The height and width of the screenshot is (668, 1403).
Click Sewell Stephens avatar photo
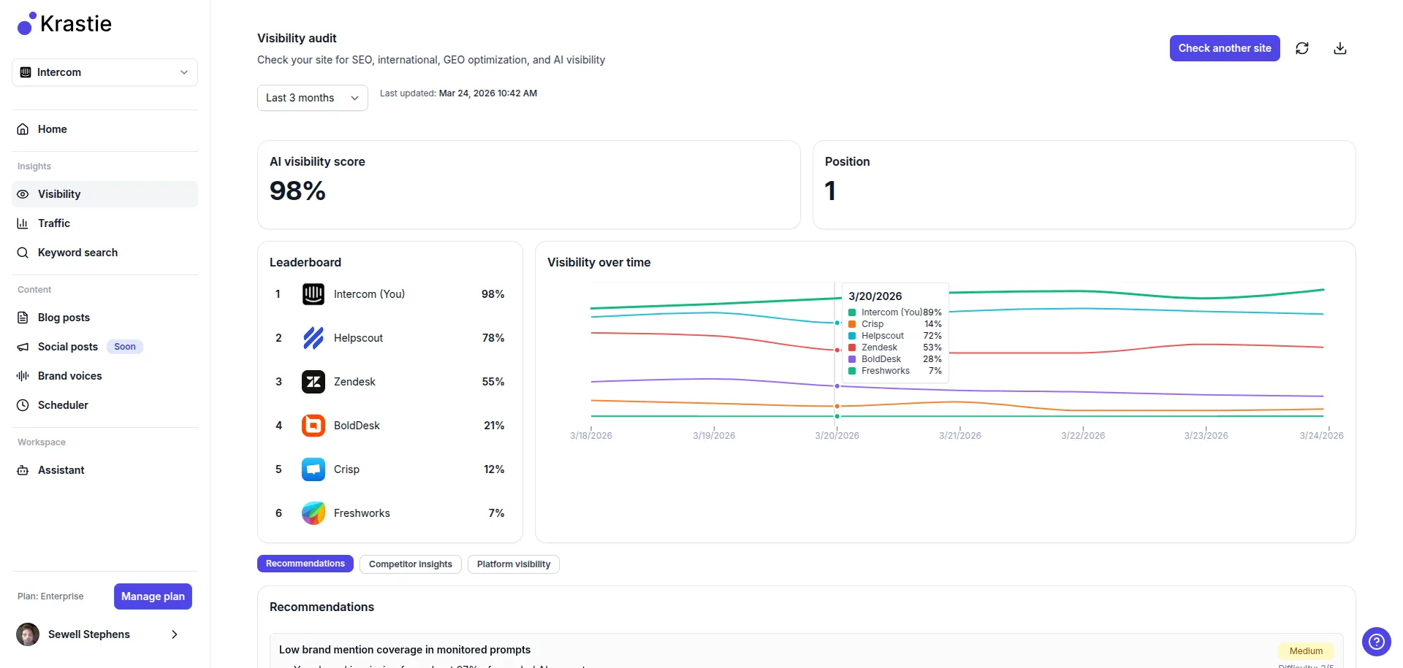pos(28,634)
